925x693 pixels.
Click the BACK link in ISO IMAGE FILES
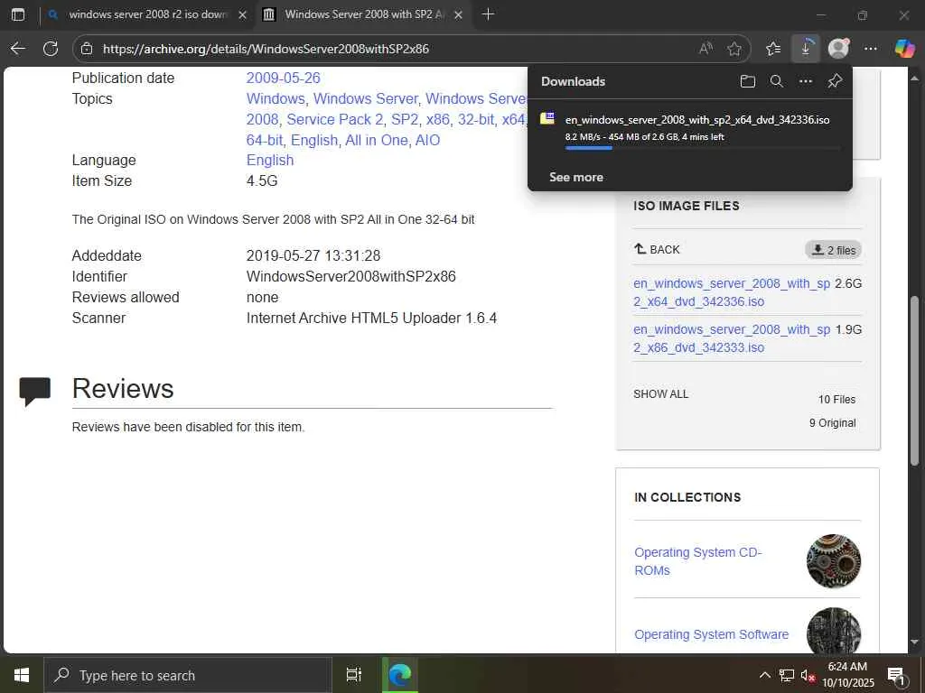[657, 249]
